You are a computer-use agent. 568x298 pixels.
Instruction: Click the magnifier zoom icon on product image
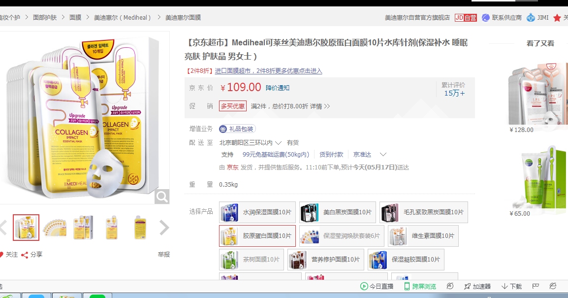point(161,197)
